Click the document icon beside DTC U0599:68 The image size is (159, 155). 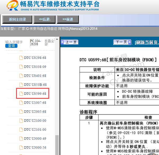(x=21, y=94)
